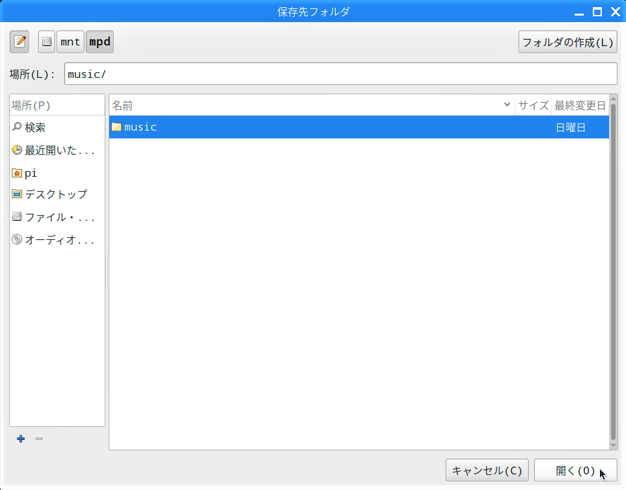The height and width of the screenshot is (490, 626).
Task: Close the 保存先フォルダ dialog
Action: (616, 12)
